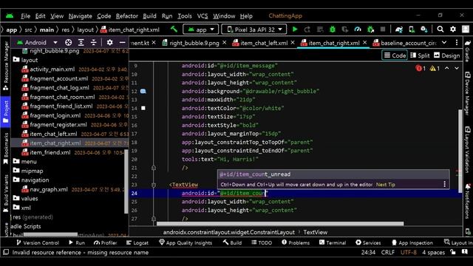Open the Refactor menu
Screen dimensions: 473x266
(x=126, y=16)
